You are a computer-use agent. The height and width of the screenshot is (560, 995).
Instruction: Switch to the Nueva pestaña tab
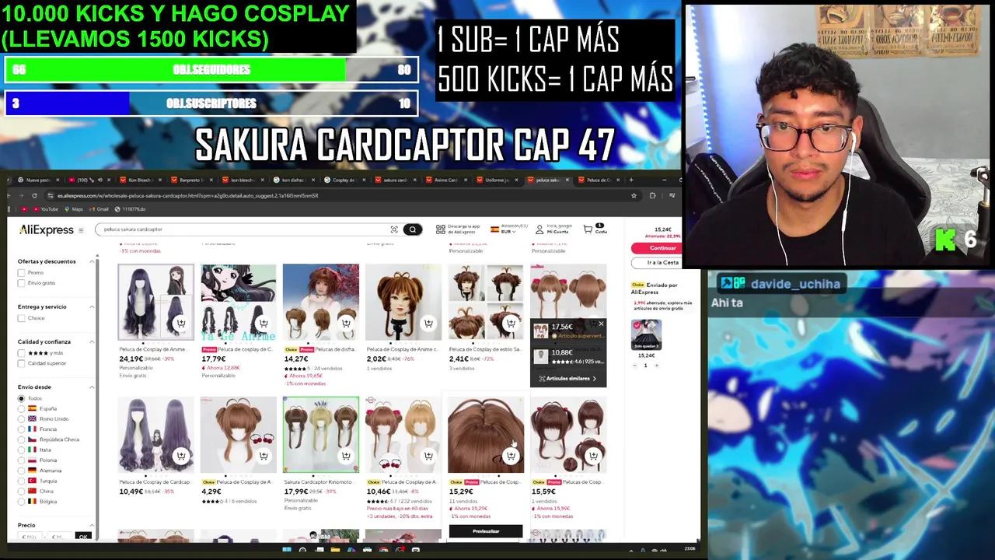click(x=37, y=180)
